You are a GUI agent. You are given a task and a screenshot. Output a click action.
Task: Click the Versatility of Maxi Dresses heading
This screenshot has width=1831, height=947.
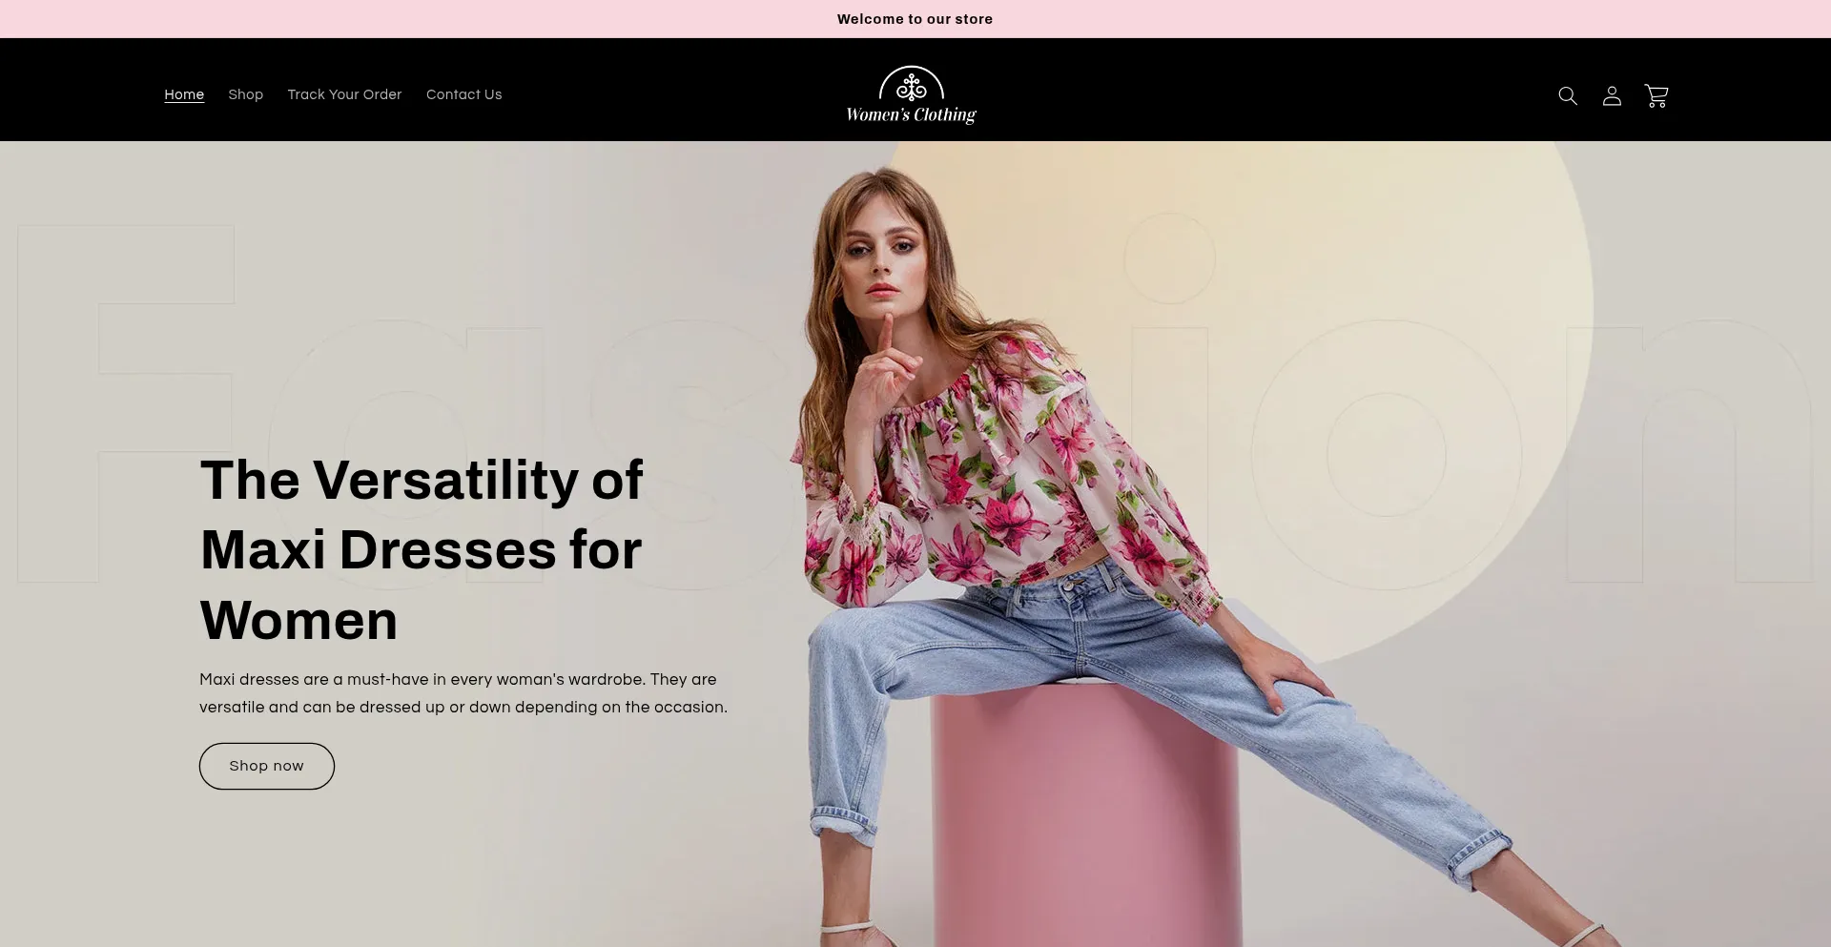point(422,549)
